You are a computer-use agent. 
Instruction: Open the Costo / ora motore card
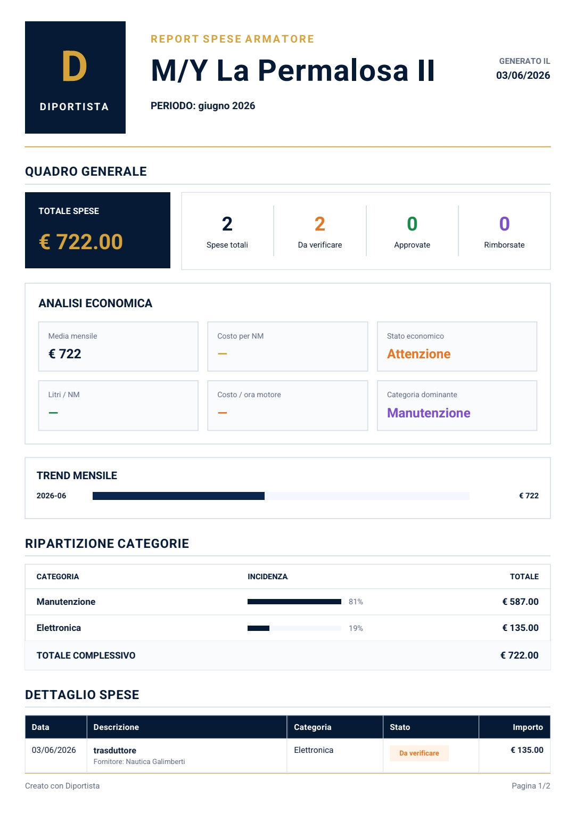[x=287, y=405]
